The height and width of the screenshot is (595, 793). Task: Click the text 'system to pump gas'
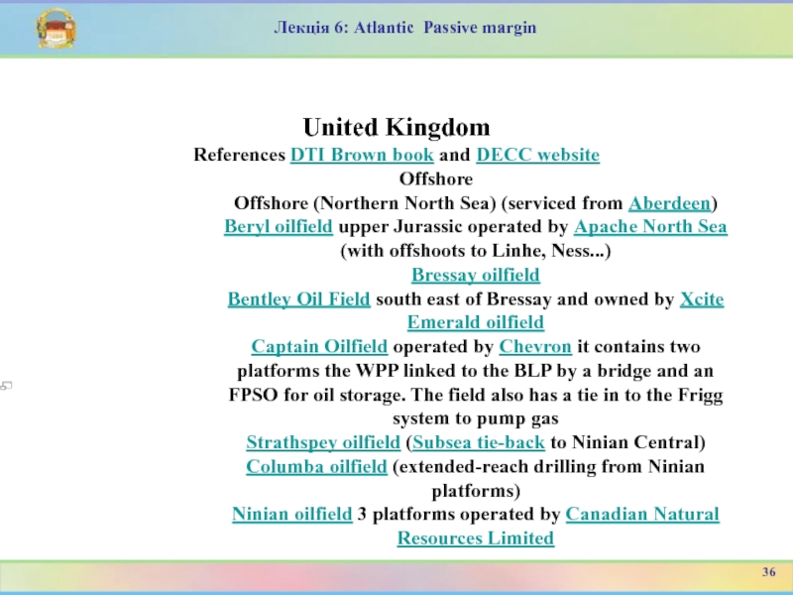[476, 418]
